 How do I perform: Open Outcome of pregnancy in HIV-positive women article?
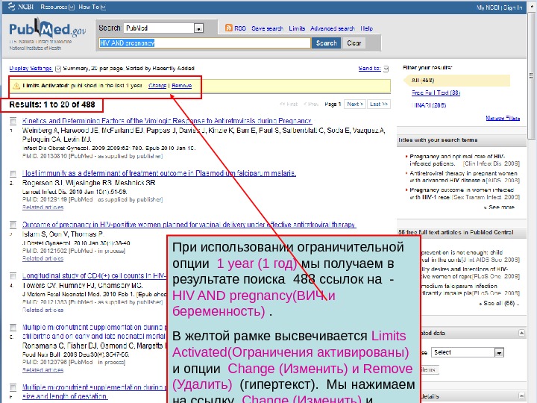pyautogui.click(x=189, y=225)
